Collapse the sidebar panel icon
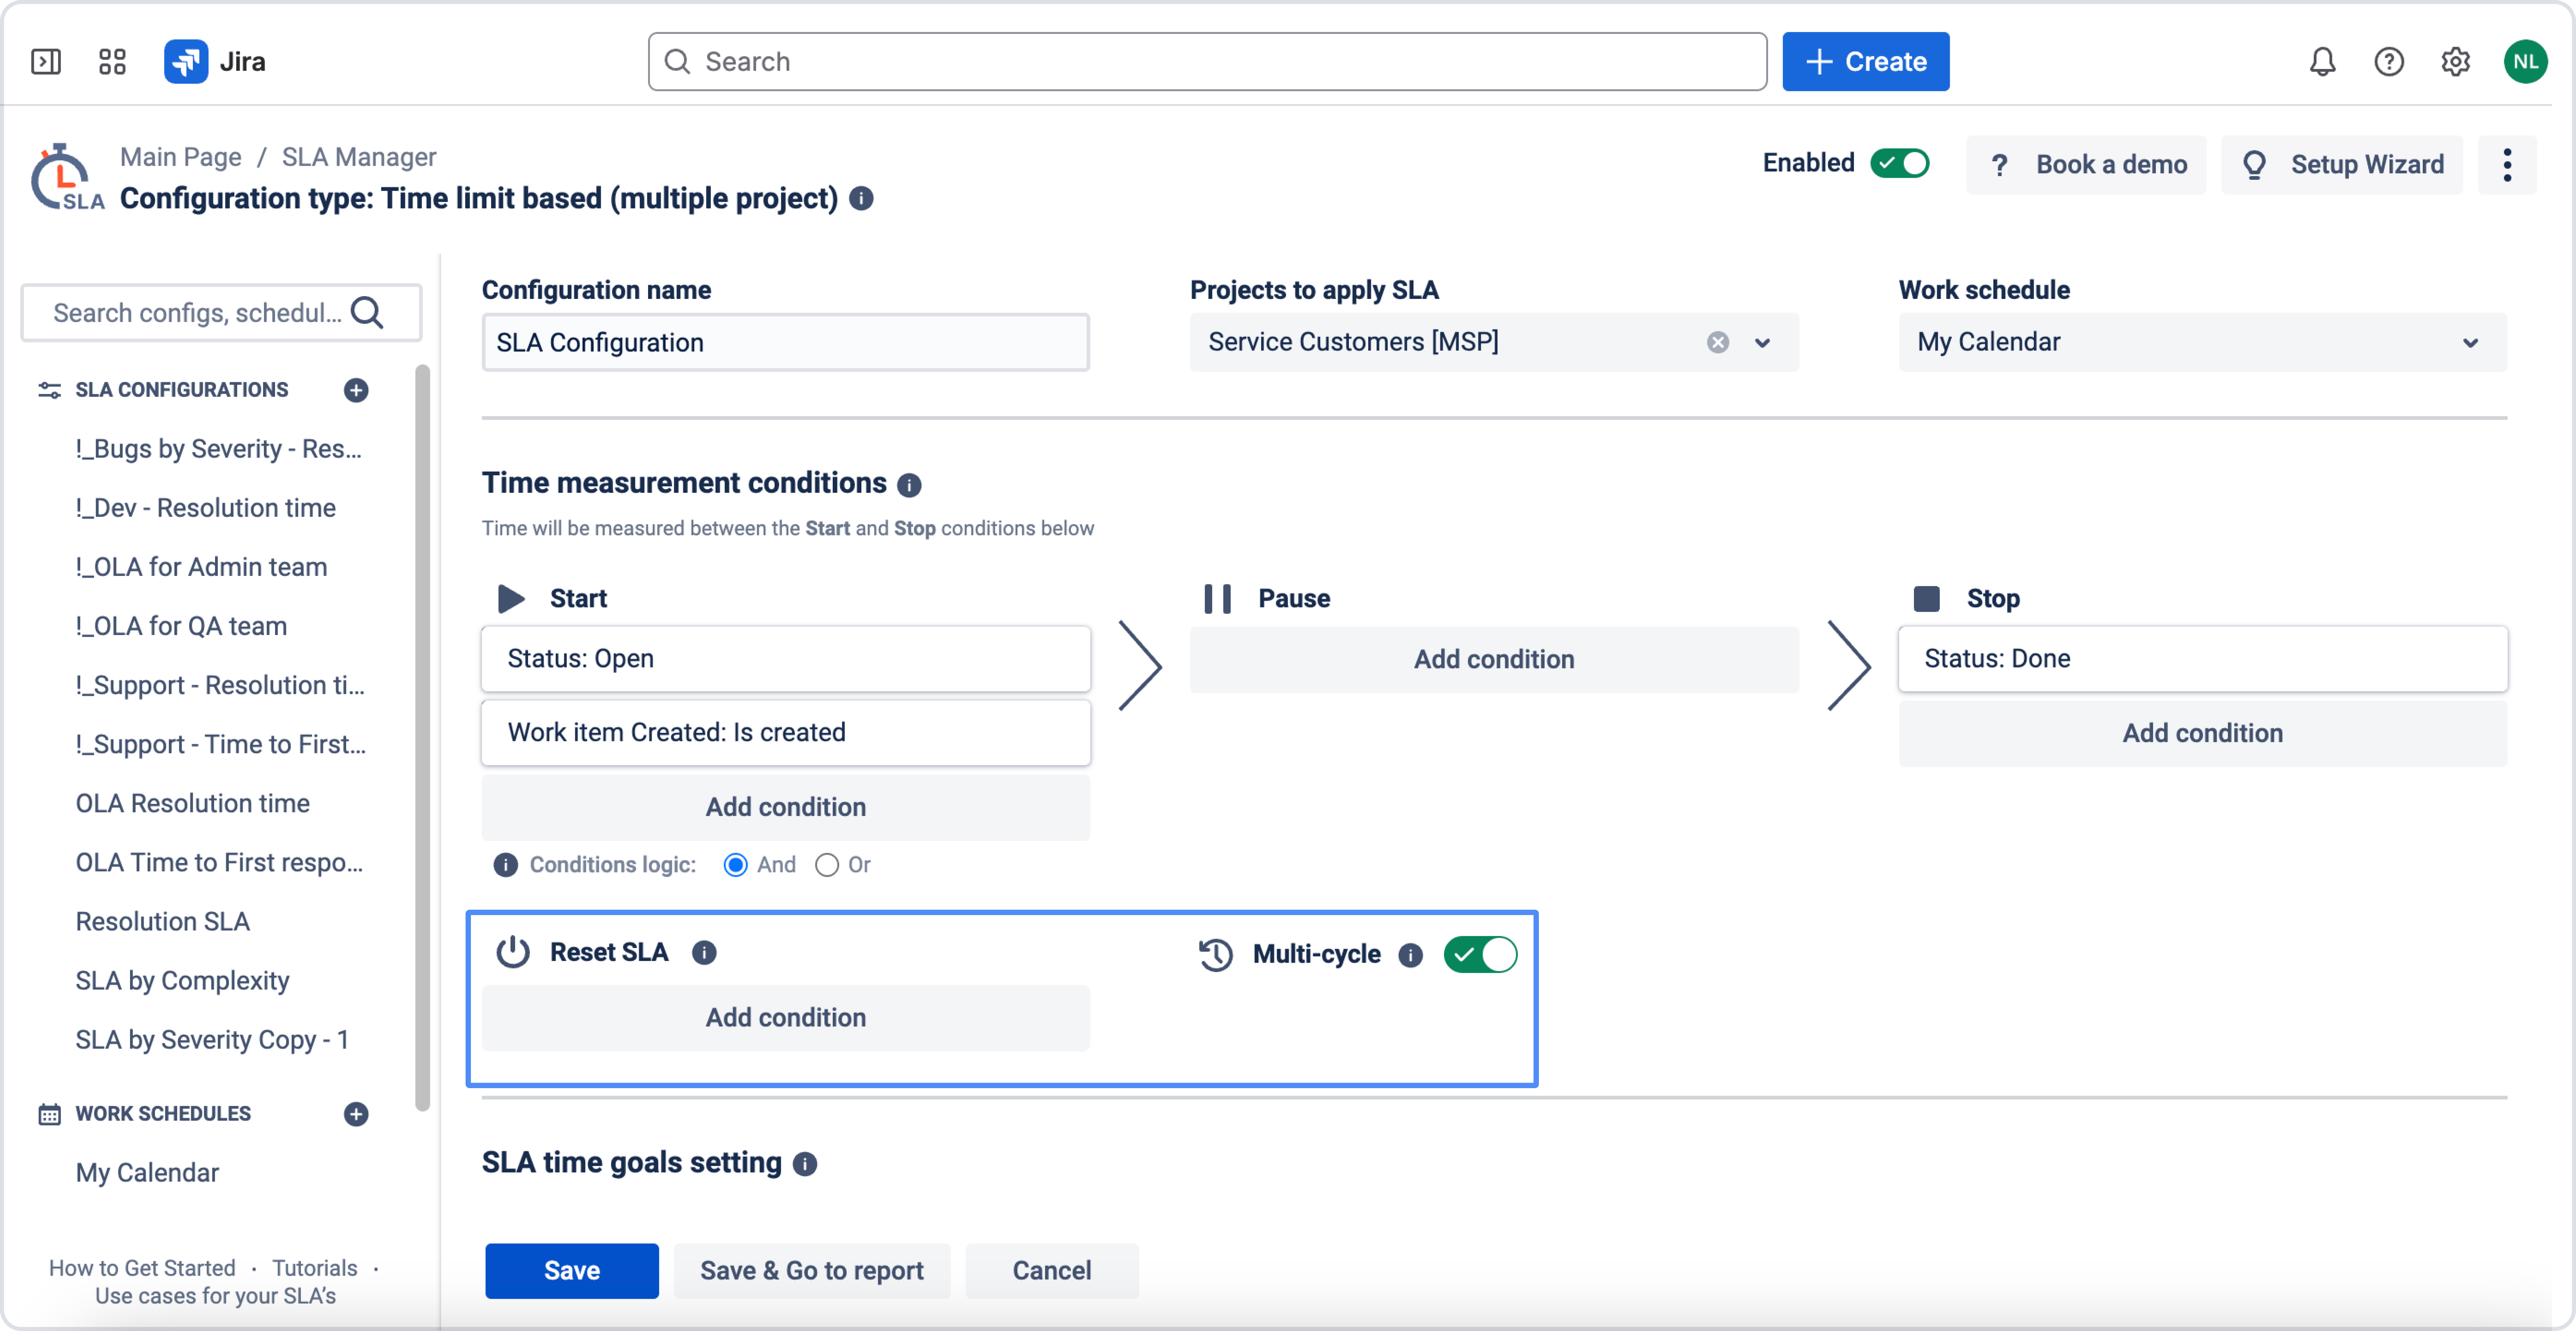Viewport: 2576px width, 1331px height. tap(46, 62)
